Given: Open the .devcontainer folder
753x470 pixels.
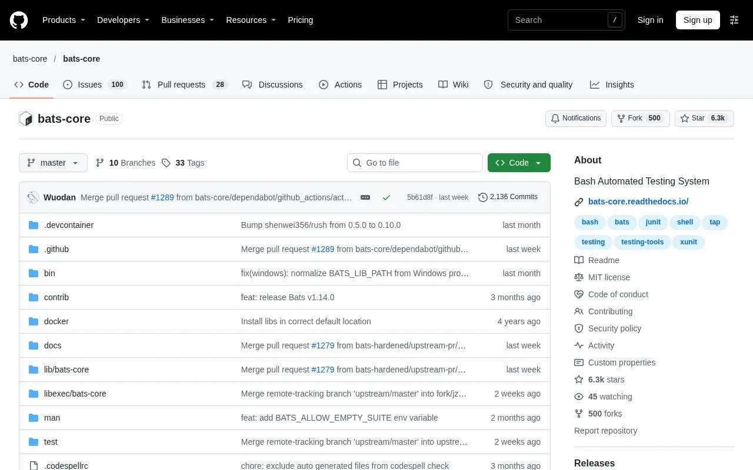Looking at the screenshot, I should 69,225.
